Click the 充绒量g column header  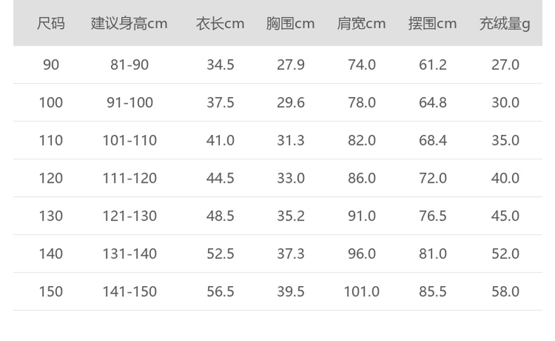(504, 23)
